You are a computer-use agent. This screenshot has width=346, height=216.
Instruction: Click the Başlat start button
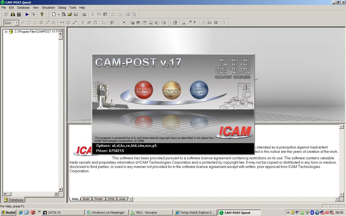click(8, 212)
